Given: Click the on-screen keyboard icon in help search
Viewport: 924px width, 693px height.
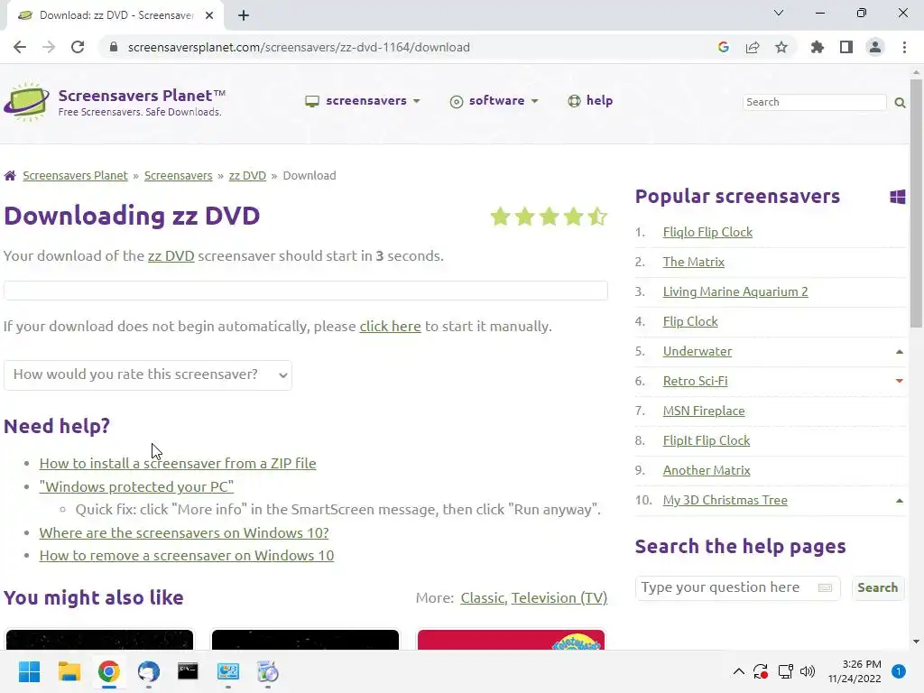Looking at the screenshot, I should click(825, 587).
